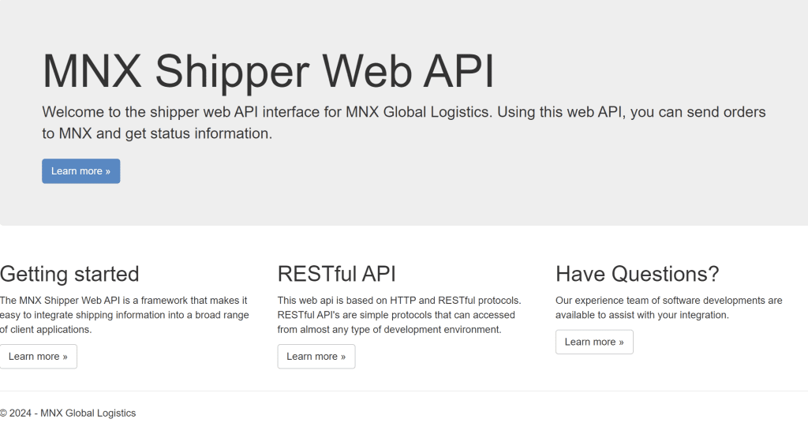808x423 pixels.
Task: Click the word API in the RESTful heading
Action: 379,274
